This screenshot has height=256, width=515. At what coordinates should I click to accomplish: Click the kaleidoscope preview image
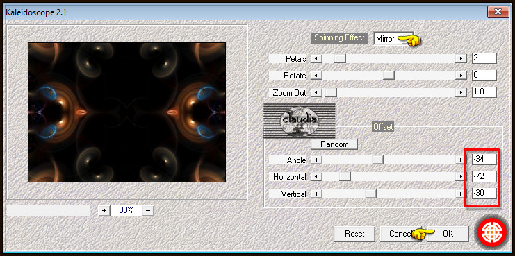[126, 112]
